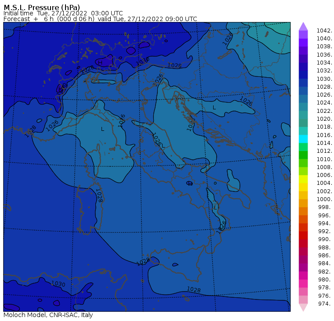This screenshot has height=321, width=334.
Task: Click the legend label 1000.
Action: [x=324, y=199]
